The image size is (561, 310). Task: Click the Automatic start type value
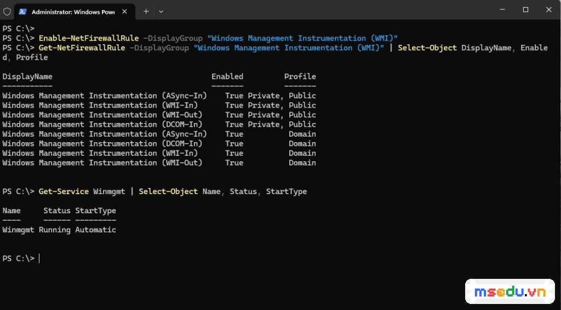[95, 230]
